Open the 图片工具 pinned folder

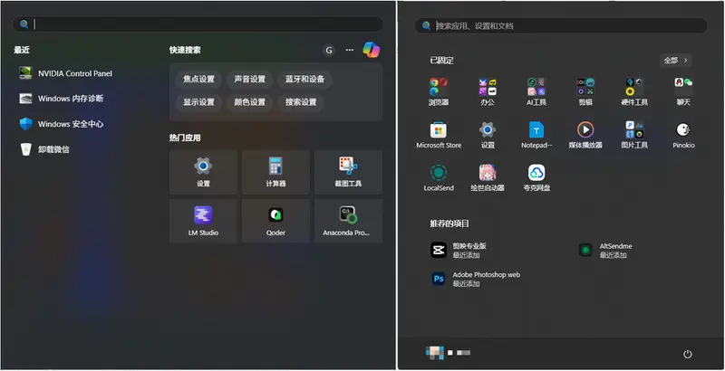point(634,135)
